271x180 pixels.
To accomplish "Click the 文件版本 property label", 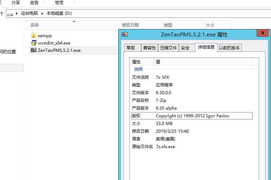I will (x=140, y=93).
